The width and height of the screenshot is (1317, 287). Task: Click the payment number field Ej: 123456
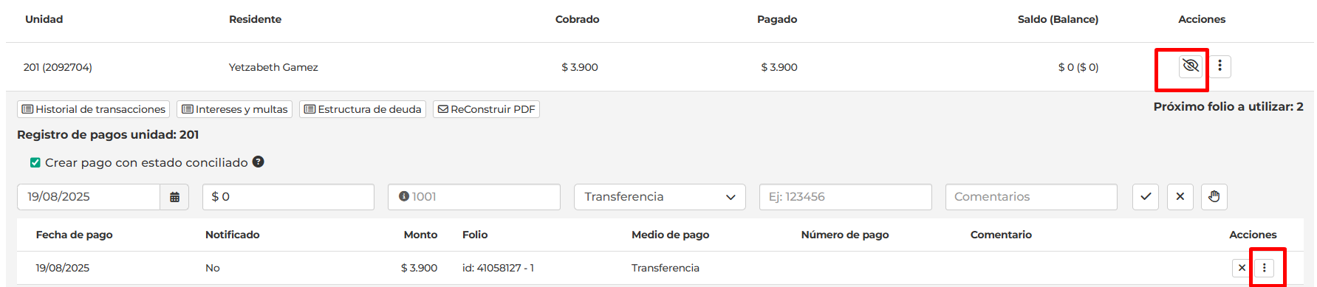tap(846, 197)
